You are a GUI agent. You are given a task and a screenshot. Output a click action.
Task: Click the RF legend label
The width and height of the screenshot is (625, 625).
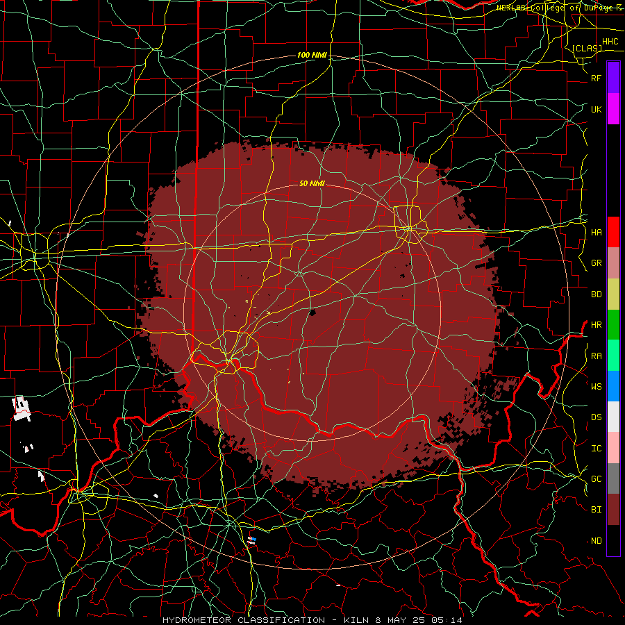596,78
